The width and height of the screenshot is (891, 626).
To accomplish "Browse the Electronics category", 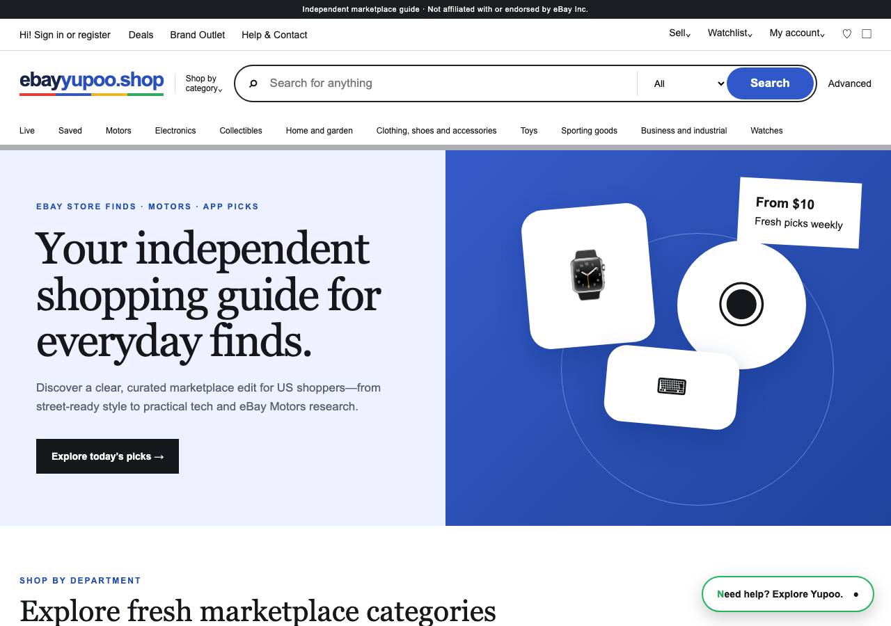I will coord(175,131).
